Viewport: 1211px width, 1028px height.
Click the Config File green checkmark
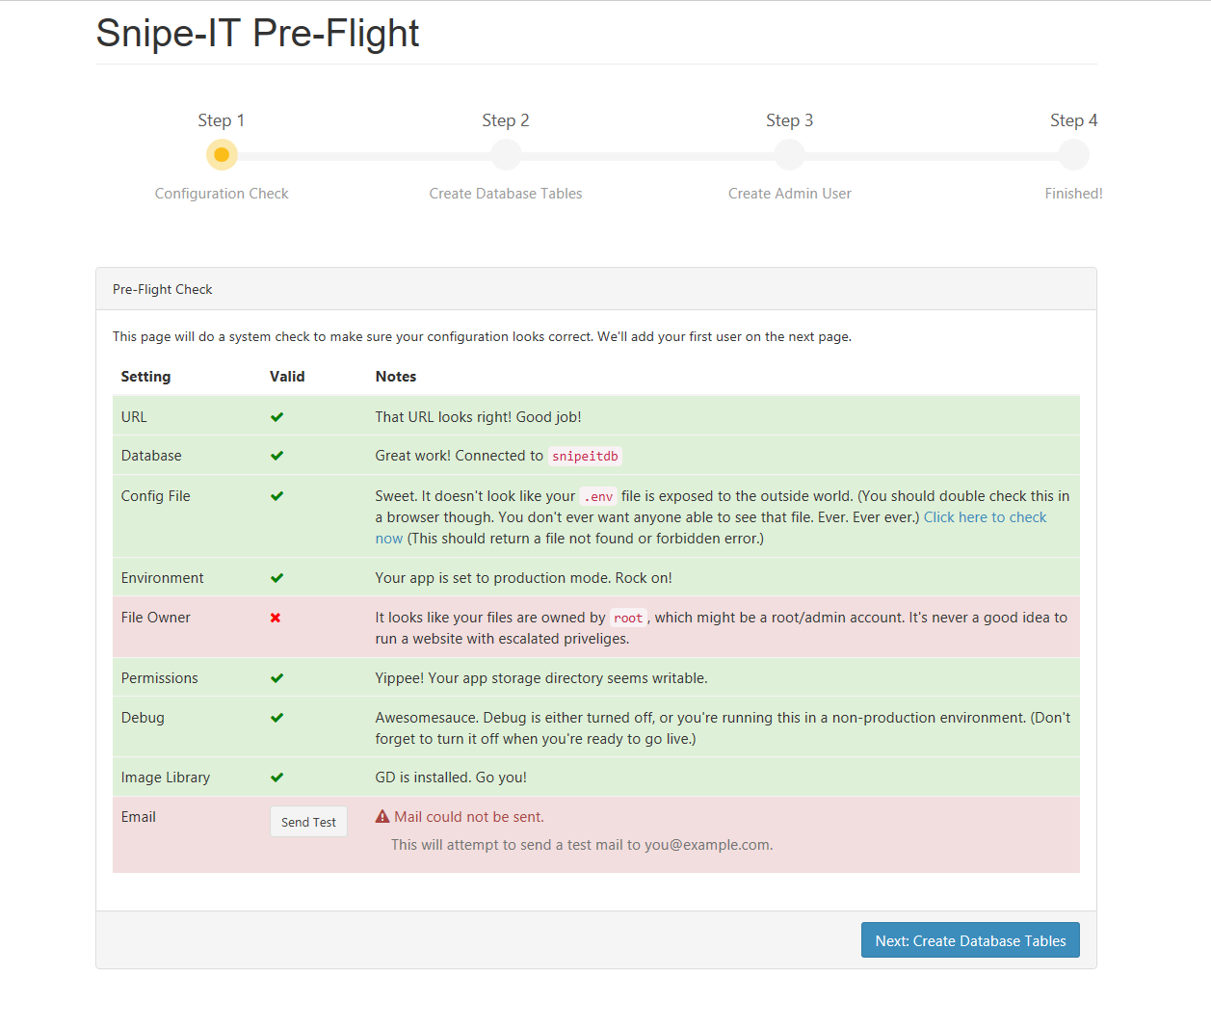tap(276, 496)
